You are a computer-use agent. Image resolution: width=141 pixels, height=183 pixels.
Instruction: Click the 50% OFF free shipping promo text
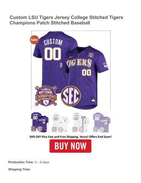[70, 137]
